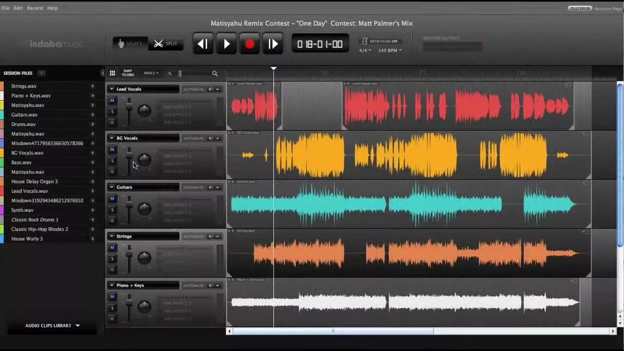Image resolution: width=624 pixels, height=351 pixels.
Task: Open the Whole note grid dropdown
Action: (151, 73)
